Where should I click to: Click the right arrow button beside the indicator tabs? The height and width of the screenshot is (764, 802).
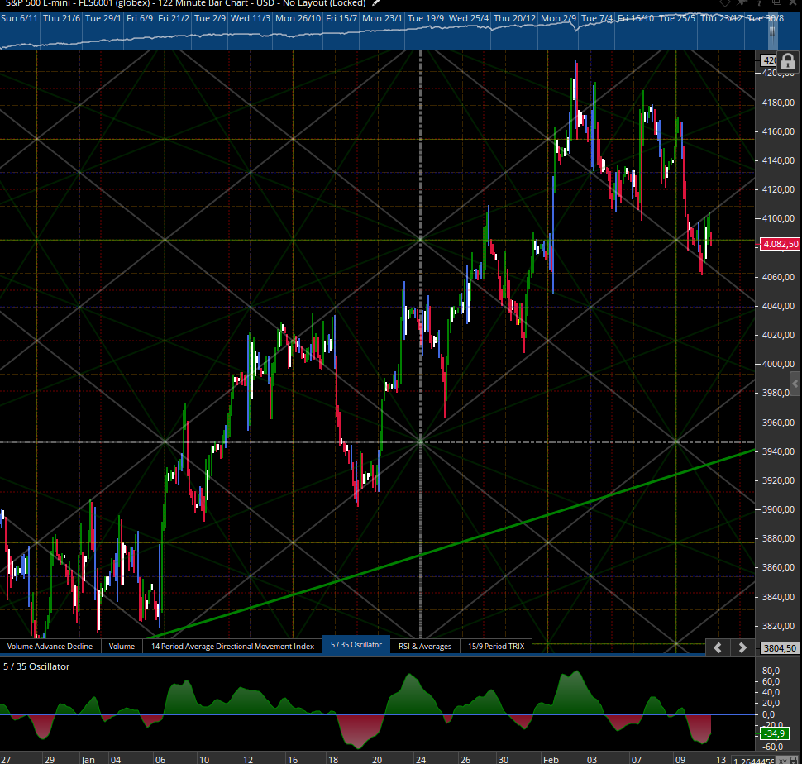pos(742,647)
